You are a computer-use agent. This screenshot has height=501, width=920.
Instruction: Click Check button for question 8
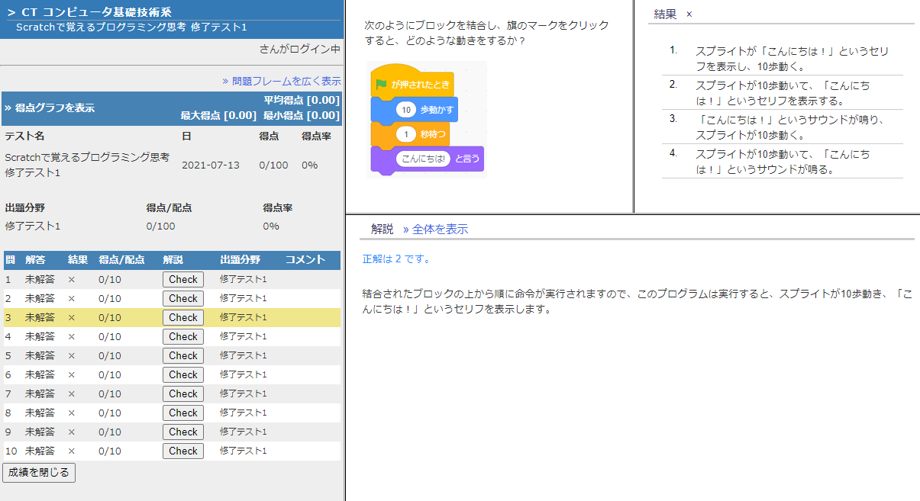(x=183, y=413)
